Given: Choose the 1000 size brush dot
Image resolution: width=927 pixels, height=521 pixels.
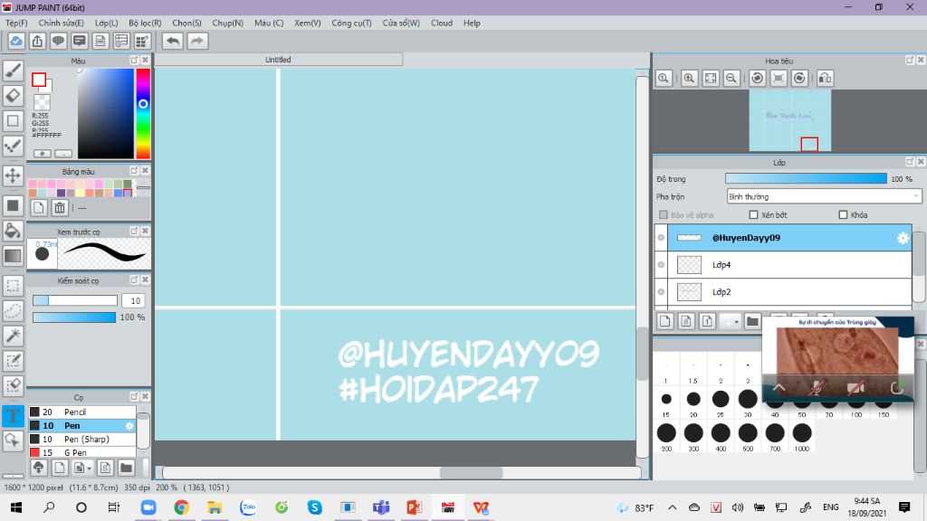Looking at the screenshot, I should pyautogui.click(x=802, y=433).
